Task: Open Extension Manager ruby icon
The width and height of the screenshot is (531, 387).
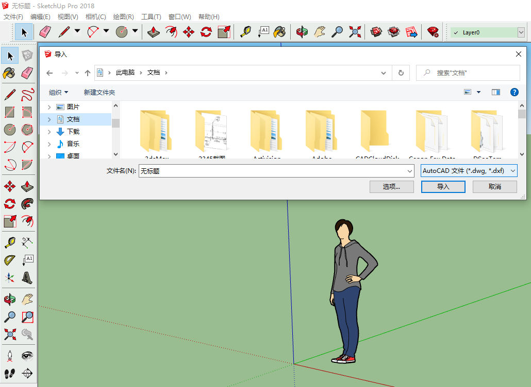Action: tap(433, 32)
